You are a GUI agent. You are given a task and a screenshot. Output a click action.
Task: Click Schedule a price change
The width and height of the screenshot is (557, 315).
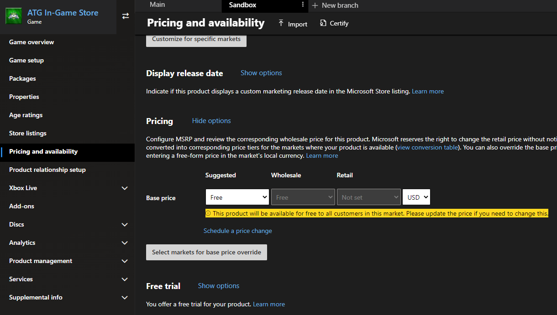(237, 231)
